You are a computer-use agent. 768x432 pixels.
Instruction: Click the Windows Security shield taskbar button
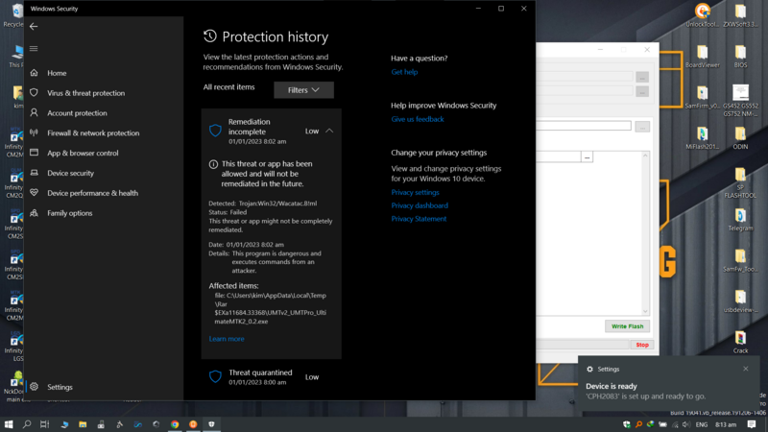(x=211, y=424)
